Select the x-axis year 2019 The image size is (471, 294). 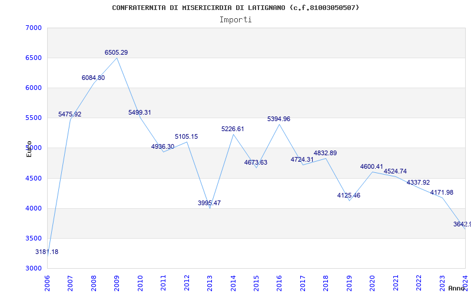click(x=349, y=283)
